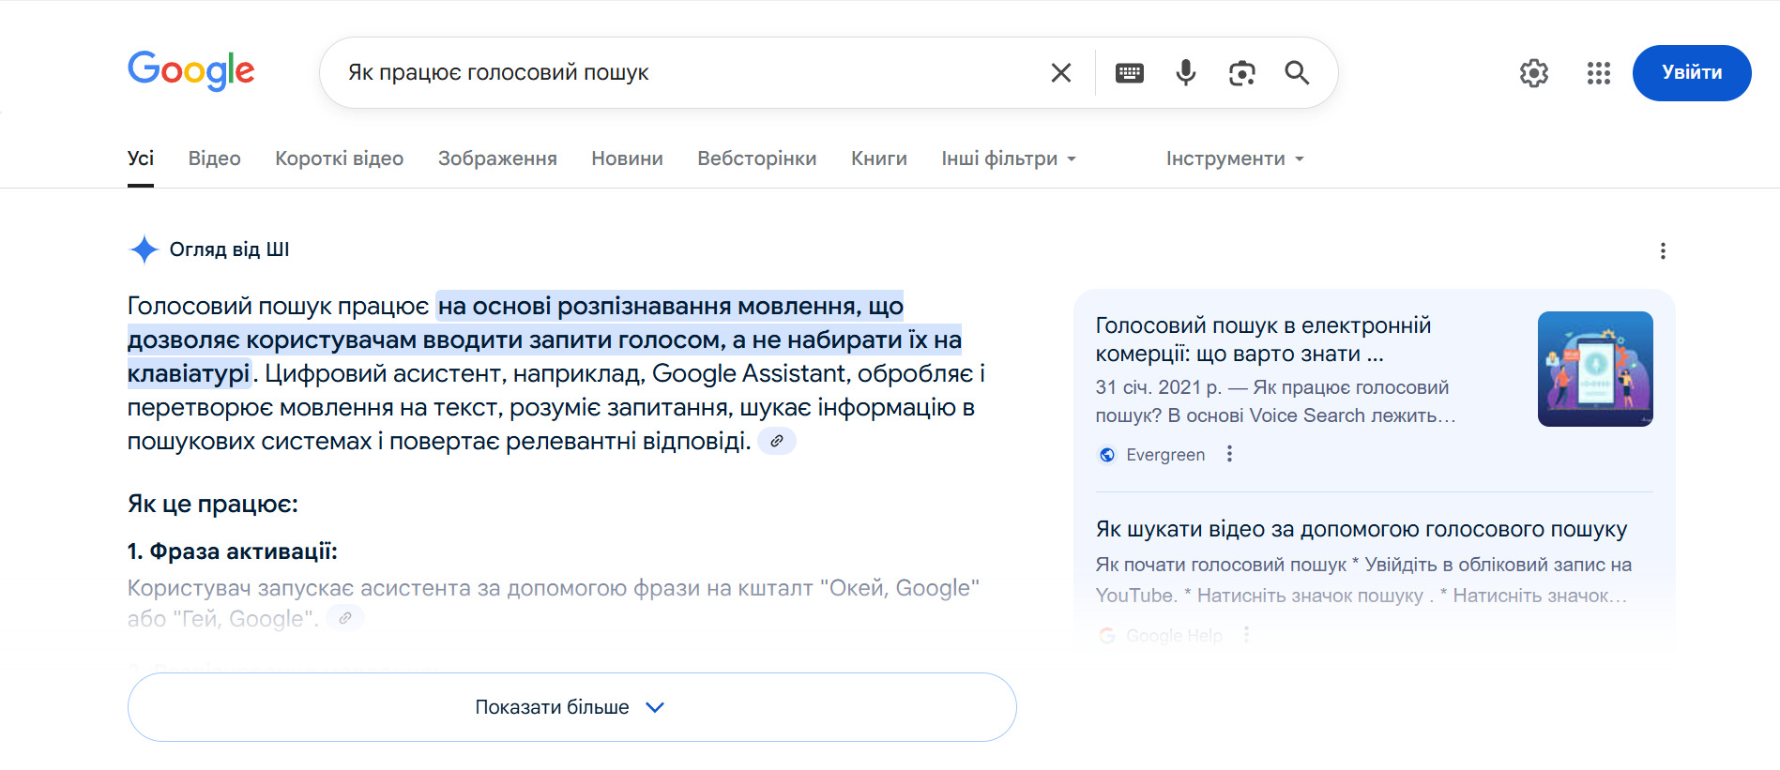Image resolution: width=1780 pixels, height=770 pixels.
Task: Focus the search input field
Action: (690, 72)
